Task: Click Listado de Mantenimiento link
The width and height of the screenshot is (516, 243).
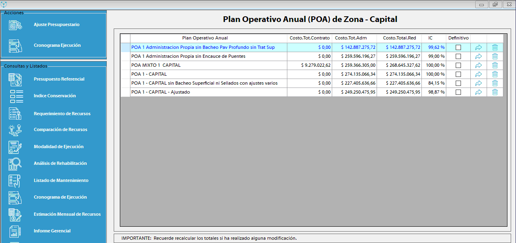Action: (x=61, y=180)
